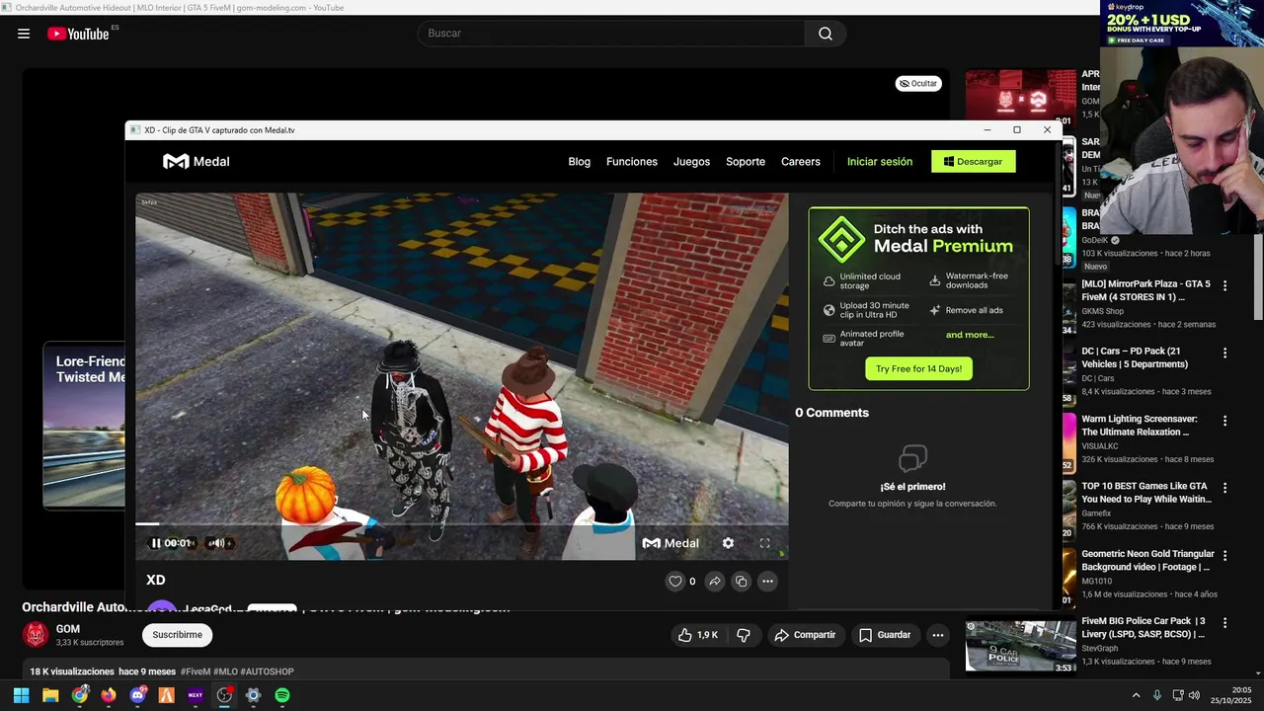This screenshot has height=711, width=1264.
Task: Click the YouTube search magnifier button
Action: click(826, 34)
